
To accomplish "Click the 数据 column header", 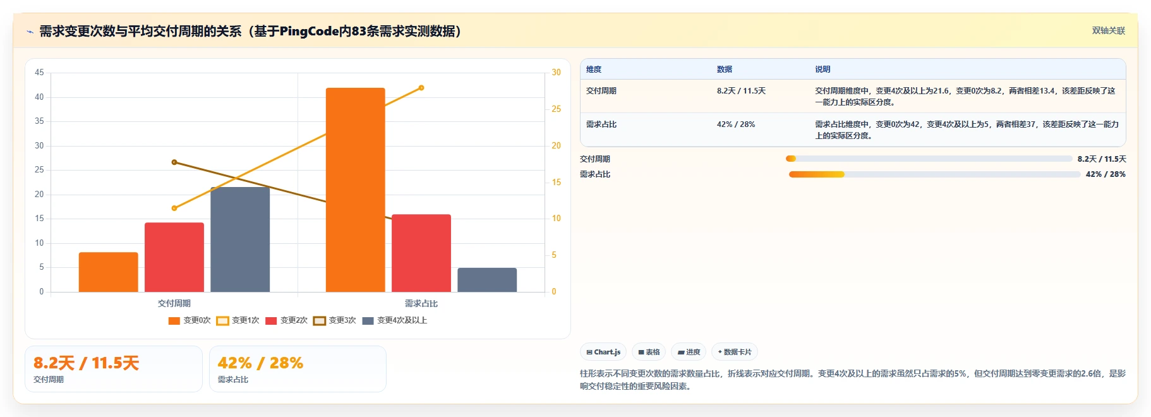I will pyautogui.click(x=725, y=69).
